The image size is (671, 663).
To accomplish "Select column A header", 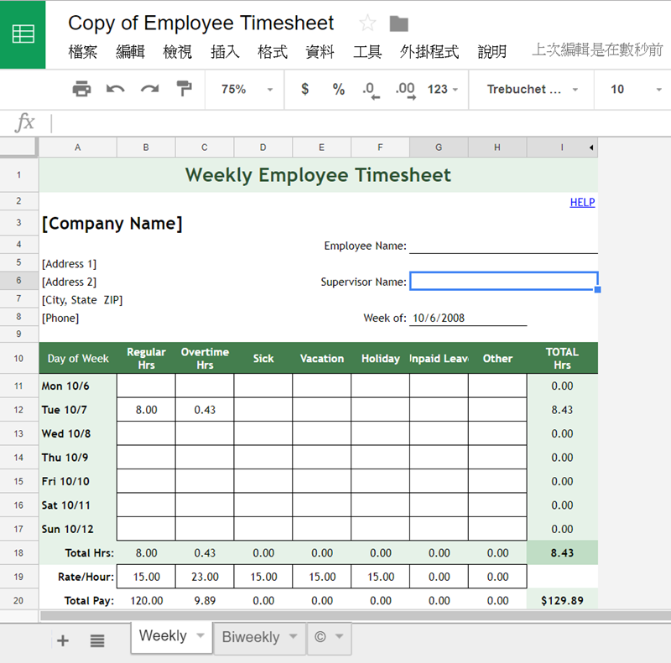I will coord(77,148).
